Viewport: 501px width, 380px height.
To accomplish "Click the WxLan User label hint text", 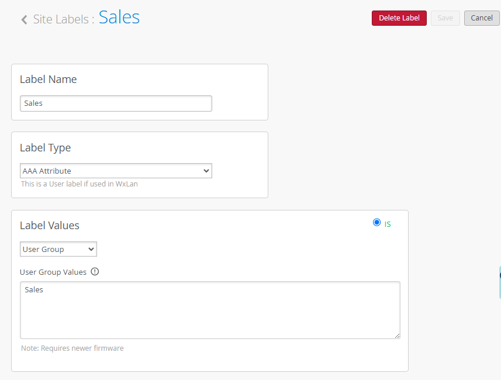I will click(80, 184).
